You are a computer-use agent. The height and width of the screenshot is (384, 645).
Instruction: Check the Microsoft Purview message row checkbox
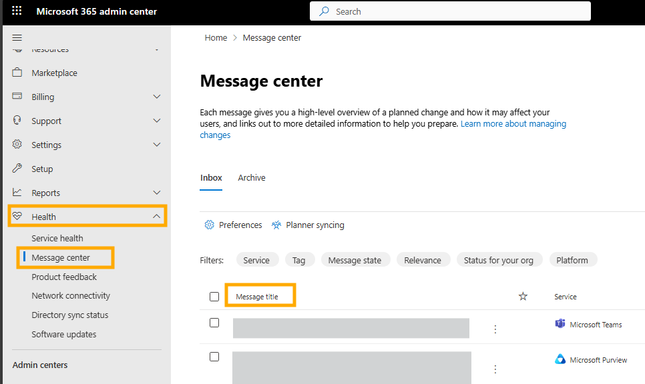[x=214, y=357]
